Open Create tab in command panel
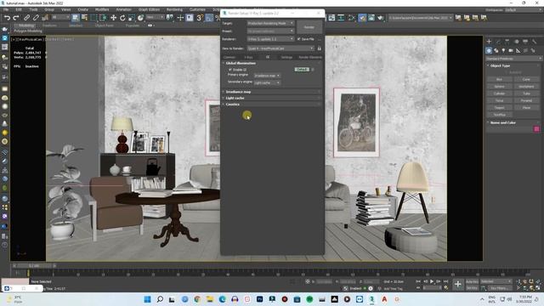Screen dimensions: 544x306 tap(489, 42)
